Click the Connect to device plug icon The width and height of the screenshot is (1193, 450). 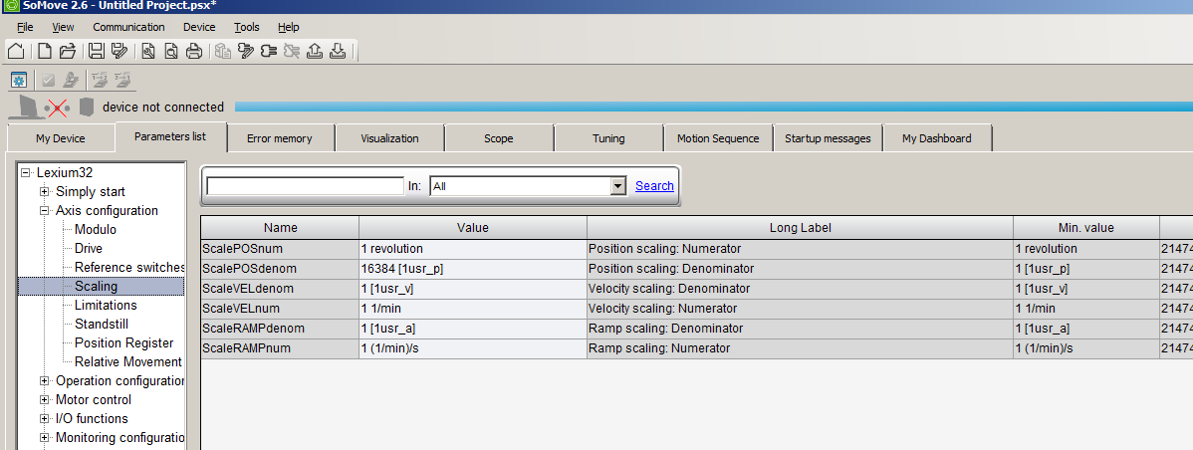[x=268, y=51]
